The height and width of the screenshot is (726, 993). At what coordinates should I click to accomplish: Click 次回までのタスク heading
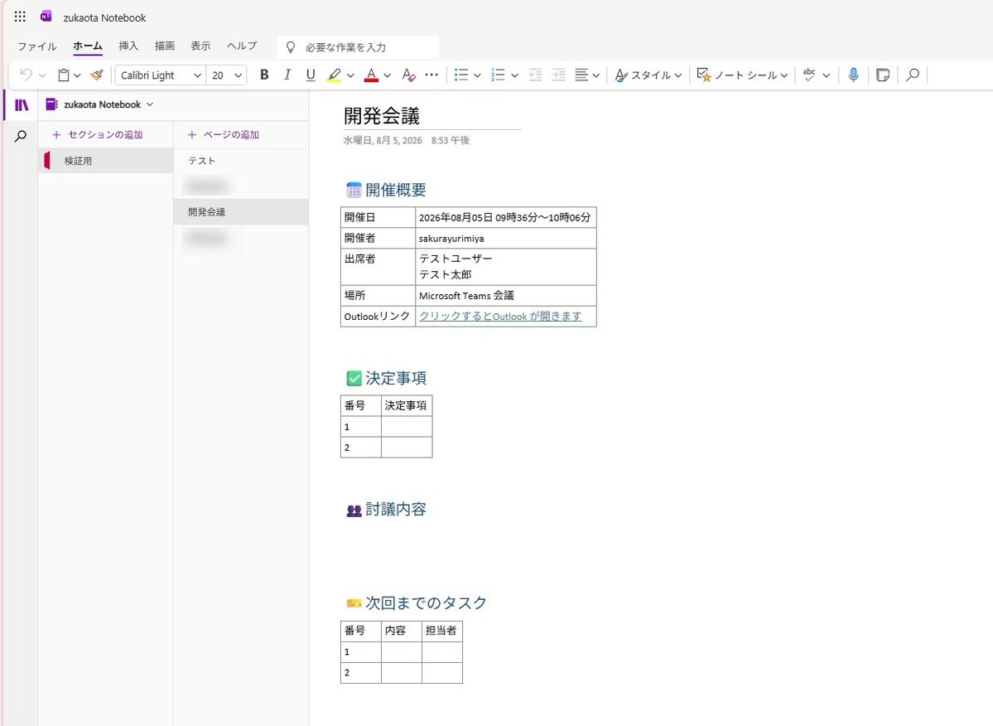[427, 603]
